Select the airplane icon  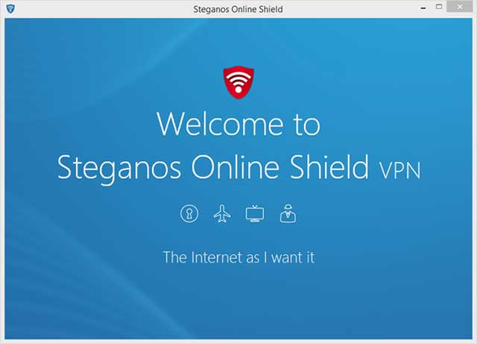(x=222, y=213)
